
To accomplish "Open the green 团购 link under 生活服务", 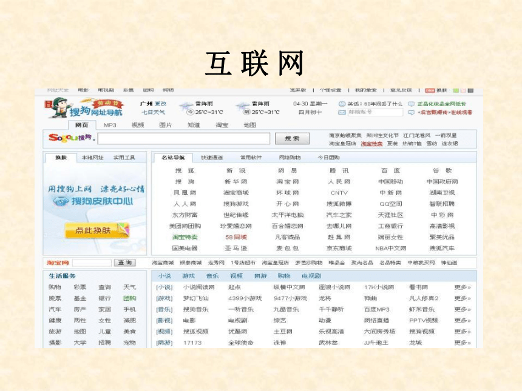I will pos(129,298).
